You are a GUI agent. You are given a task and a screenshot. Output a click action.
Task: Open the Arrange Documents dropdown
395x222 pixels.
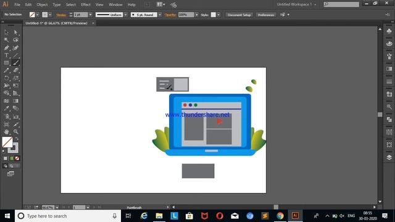[160, 4]
